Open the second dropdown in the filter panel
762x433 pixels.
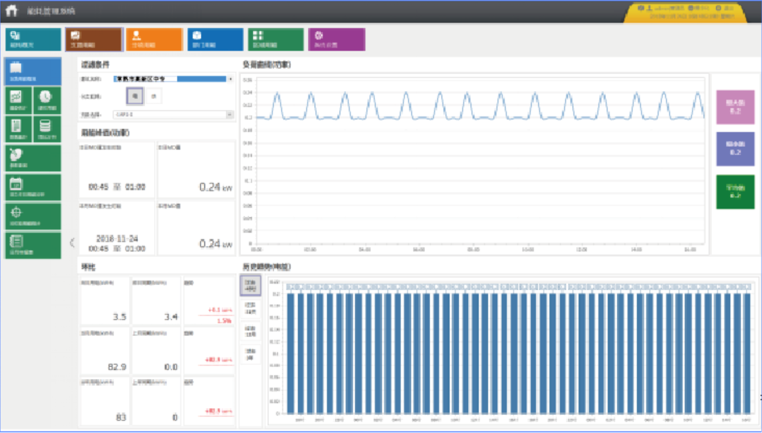click(173, 114)
